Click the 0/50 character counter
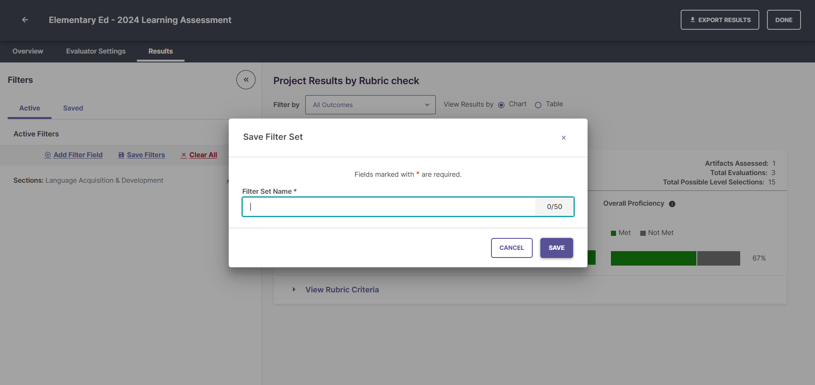Image resolution: width=815 pixels, height=385 pixels. pos(554,207)
